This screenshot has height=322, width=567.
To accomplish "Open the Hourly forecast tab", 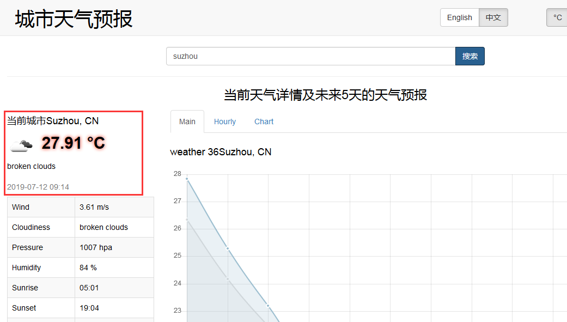I will point(224,121).
